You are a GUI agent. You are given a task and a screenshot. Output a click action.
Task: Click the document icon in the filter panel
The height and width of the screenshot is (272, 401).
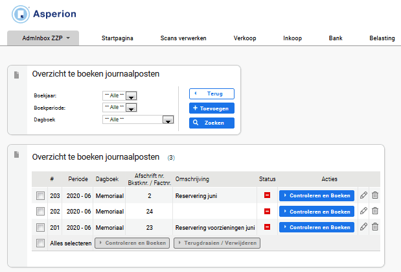pyautogui.click(x=17, y=75)
